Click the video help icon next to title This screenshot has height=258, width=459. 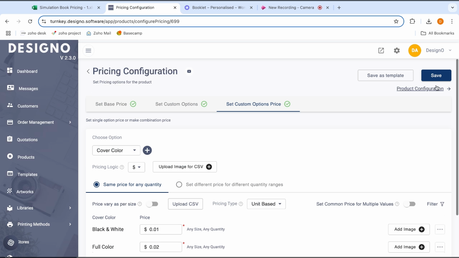[189, 71]
